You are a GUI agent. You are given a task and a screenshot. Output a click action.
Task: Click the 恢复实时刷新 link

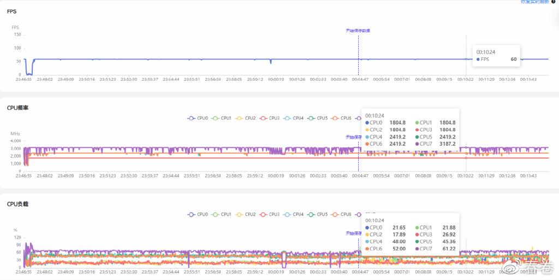pos(535,2)
